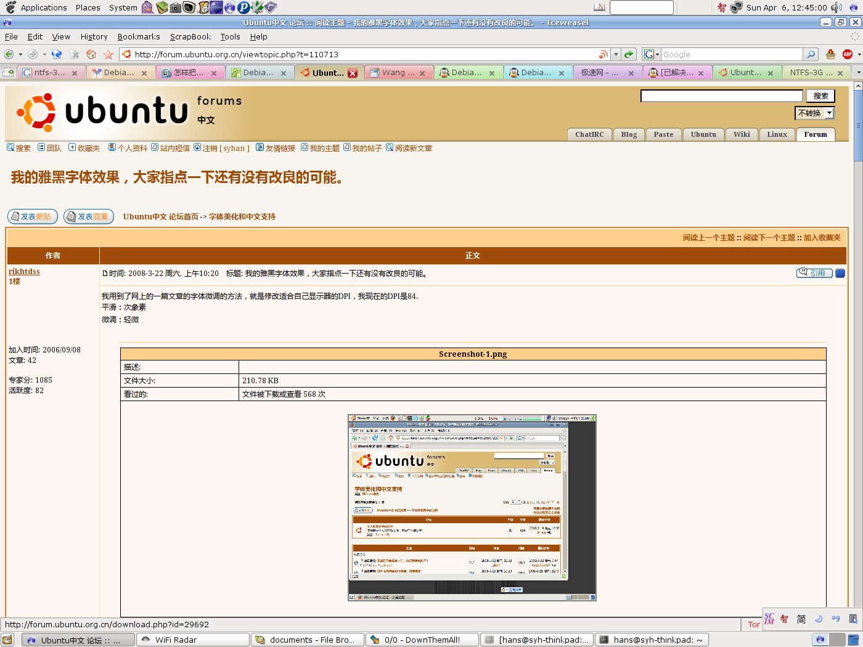The width and height of the screenshot is (863, 647).
Task: Go to the browser home page
Action: [x=91, y=54]
